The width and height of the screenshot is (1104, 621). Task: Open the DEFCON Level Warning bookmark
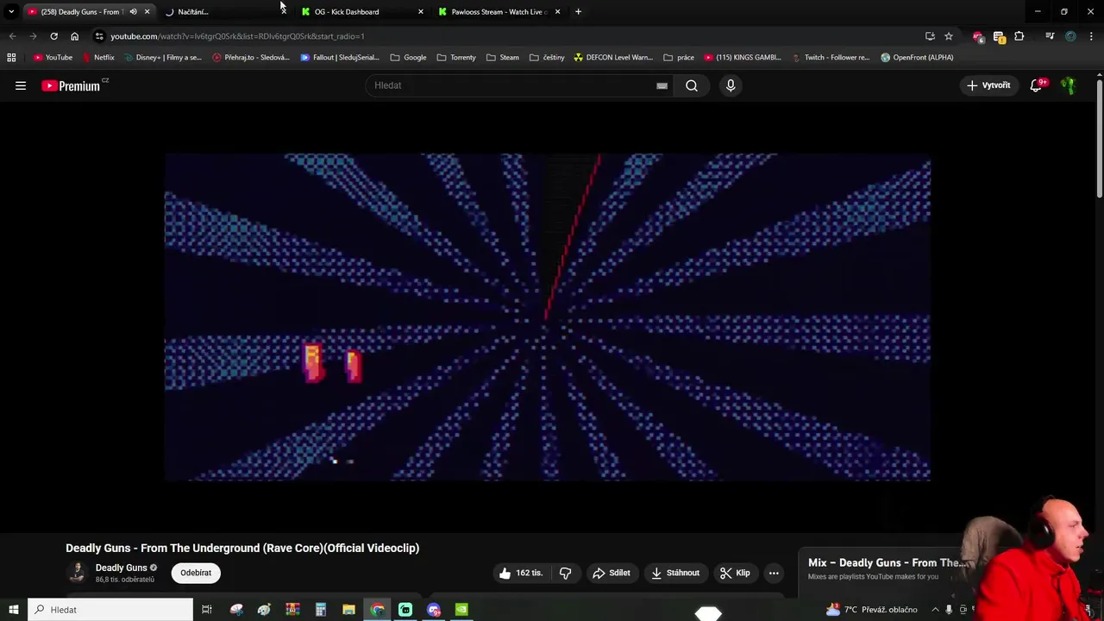tap(613, 58)
